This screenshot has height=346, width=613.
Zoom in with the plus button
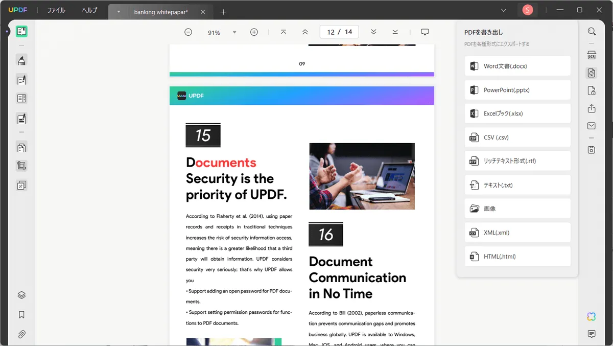click(254, 32)
